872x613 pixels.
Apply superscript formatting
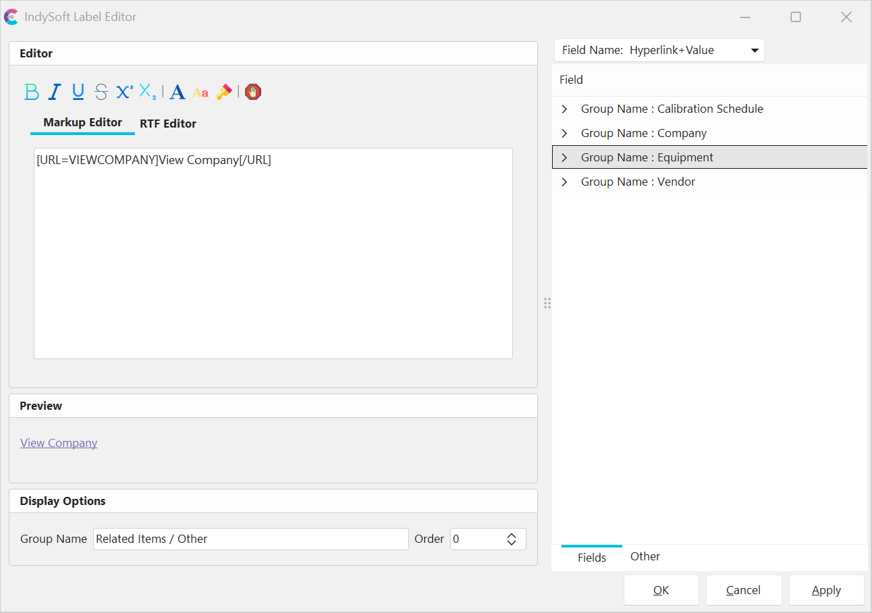[124, 92]
